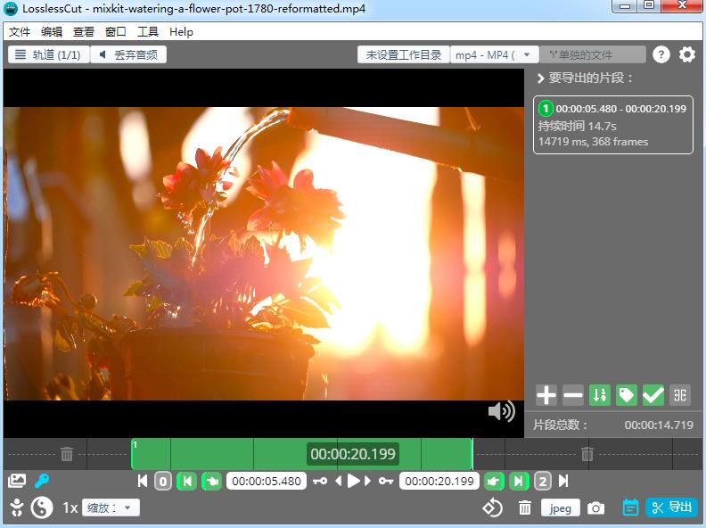Open the 缩放 zoom dropdown
Image resolution: width=706 pixels, height=528 pixels.
pyautogui.click(x=111, y=507)
